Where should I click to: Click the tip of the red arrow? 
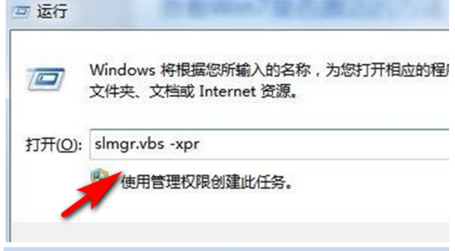tap(119, 173)
